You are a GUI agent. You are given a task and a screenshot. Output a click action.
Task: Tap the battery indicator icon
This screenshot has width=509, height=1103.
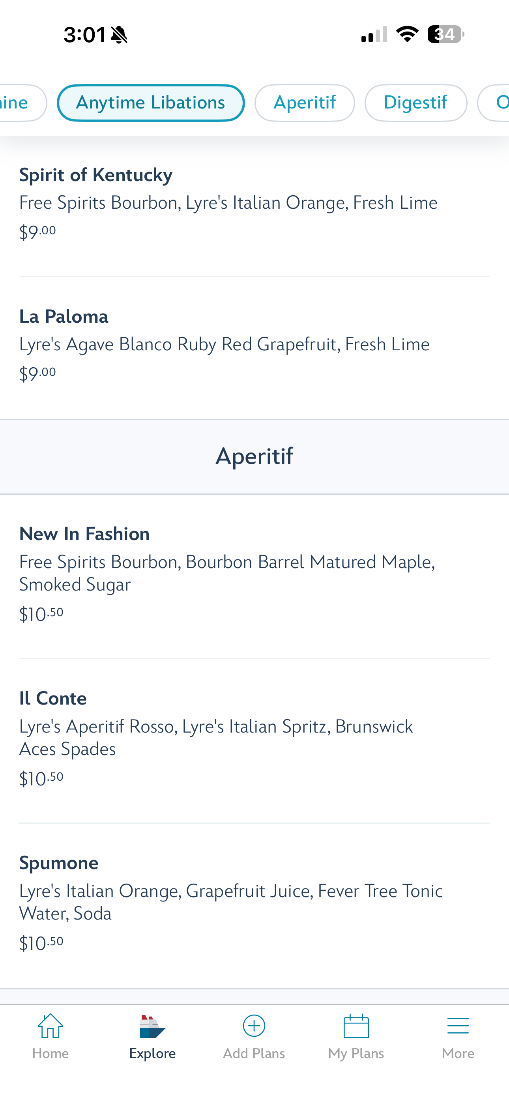pos(445,34)
